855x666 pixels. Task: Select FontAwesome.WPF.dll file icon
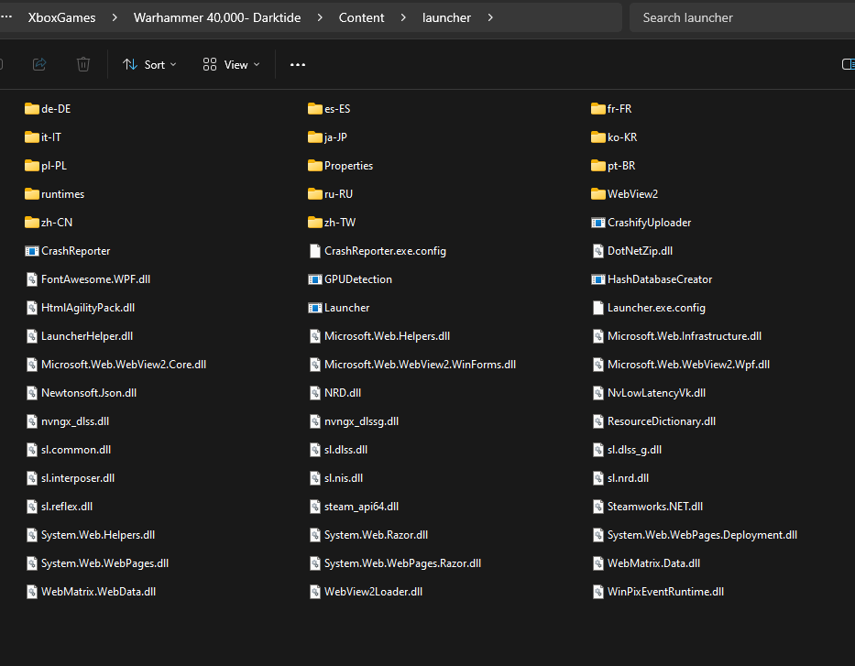click(32, 279)
